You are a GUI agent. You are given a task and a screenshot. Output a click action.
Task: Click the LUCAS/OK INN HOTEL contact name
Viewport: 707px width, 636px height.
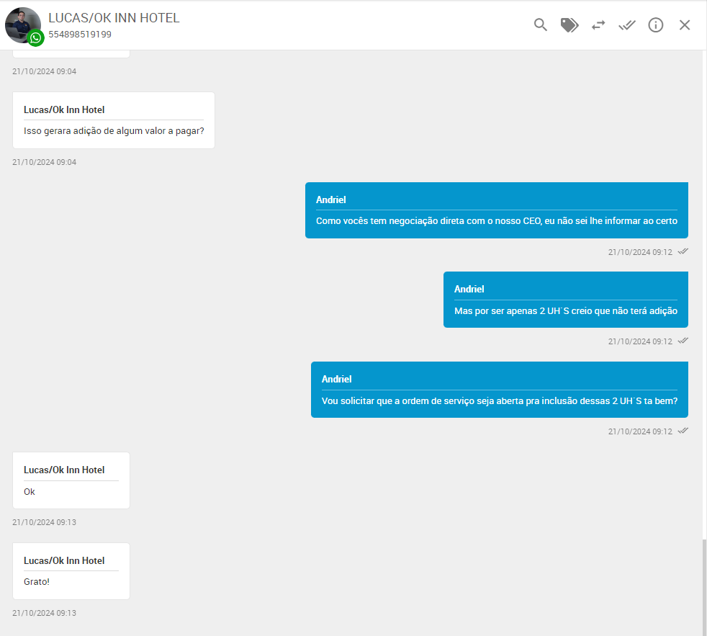click(x=114, y=18)
